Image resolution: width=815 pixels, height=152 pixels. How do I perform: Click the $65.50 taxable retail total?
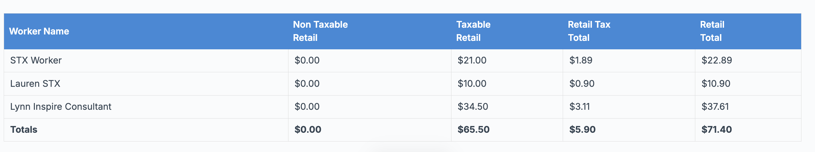tap(473, 130)
